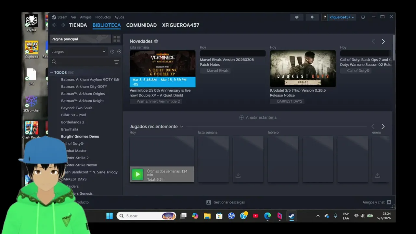Open the Amigos menu
The width and height of the screenshot is (416, 234).
[x=86, y=17]
